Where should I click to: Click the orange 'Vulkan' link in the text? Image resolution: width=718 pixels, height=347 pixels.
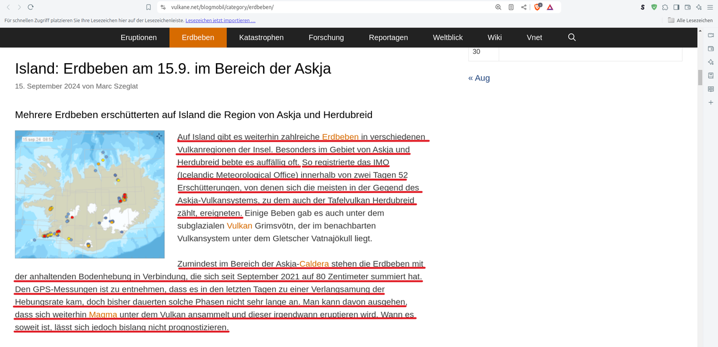(x=240, y=226)
